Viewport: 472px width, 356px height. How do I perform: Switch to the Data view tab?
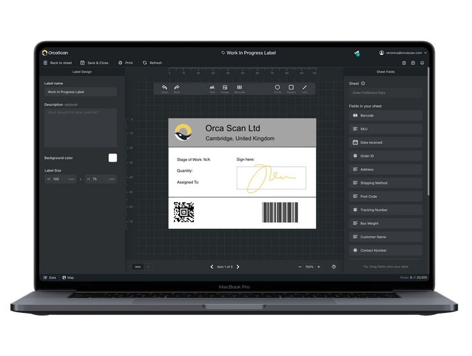[50, 277]
